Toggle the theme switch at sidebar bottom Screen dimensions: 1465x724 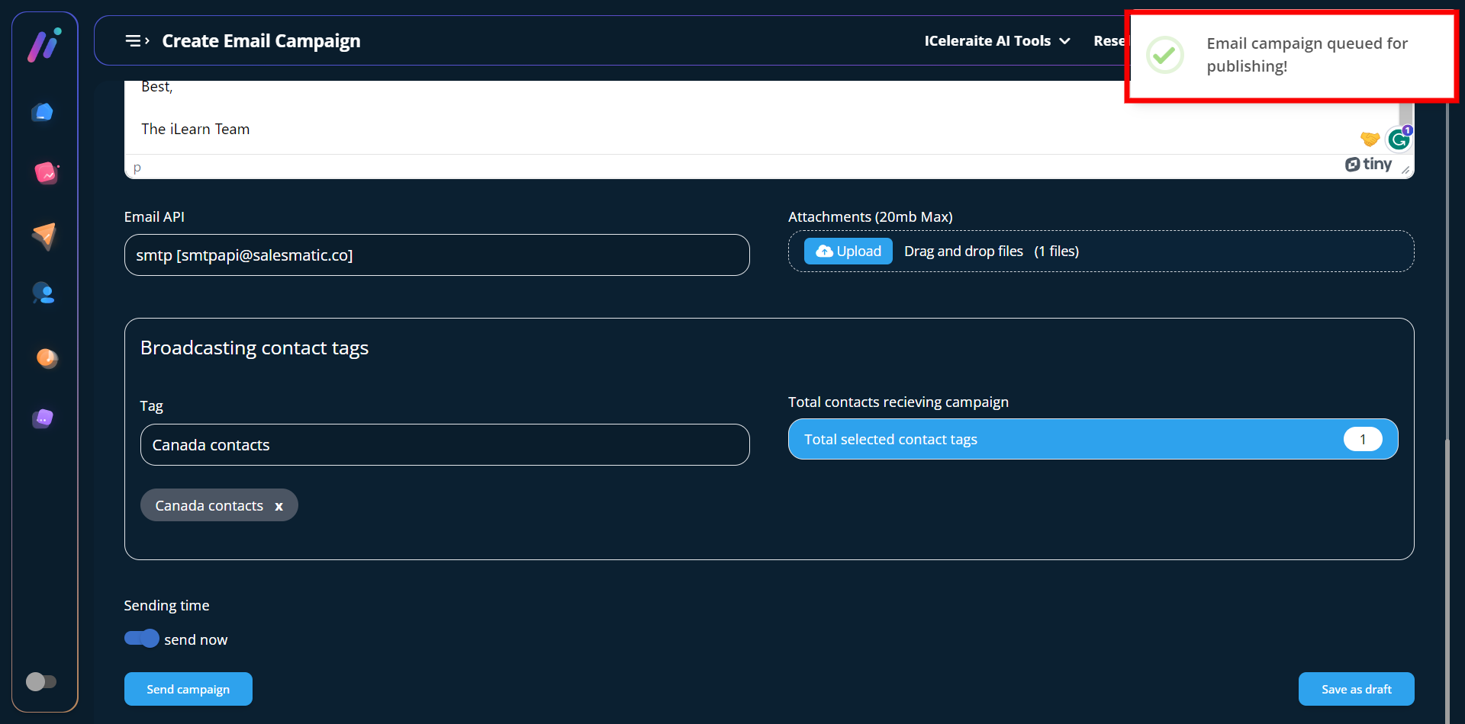tap(41, 681)
